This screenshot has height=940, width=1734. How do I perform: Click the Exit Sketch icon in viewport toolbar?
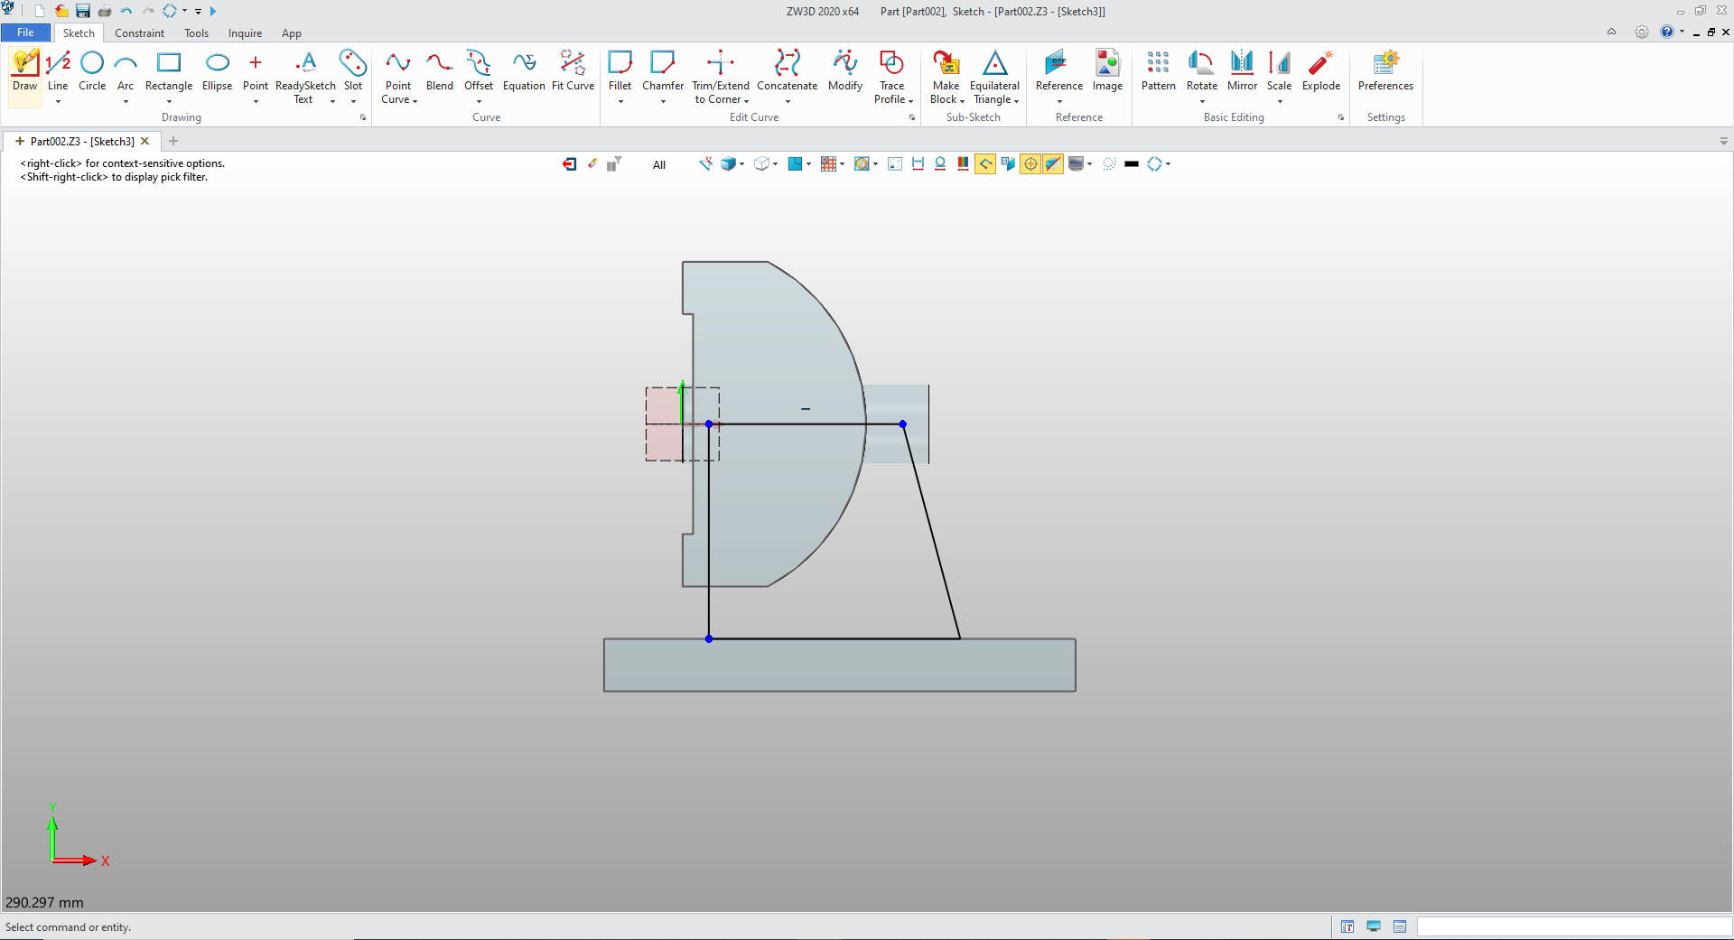(569, 164)
